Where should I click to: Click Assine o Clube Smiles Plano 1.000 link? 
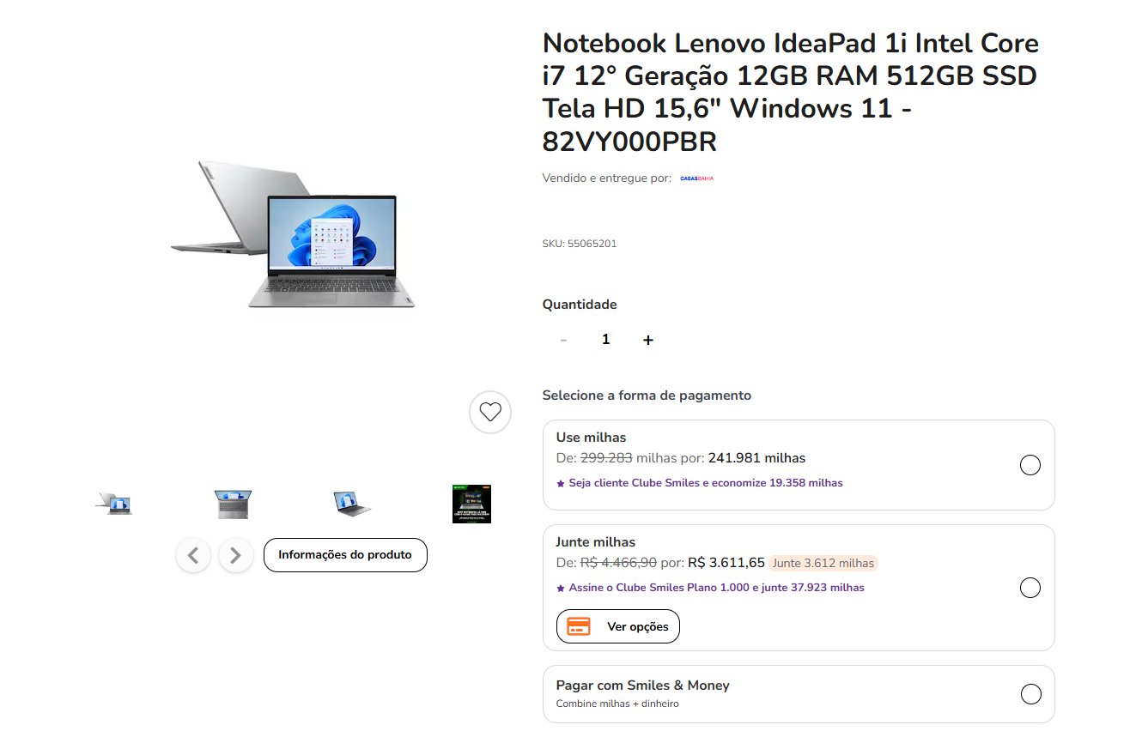[x=710, y=588]
